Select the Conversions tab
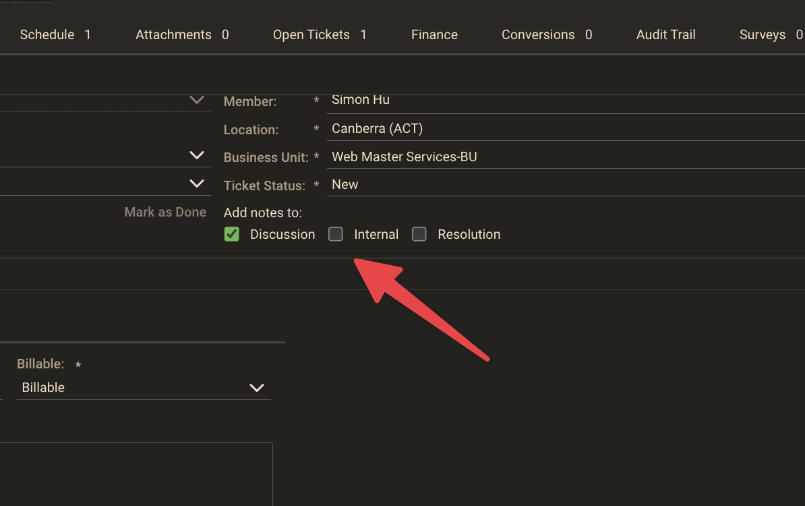 pos(546,34)
